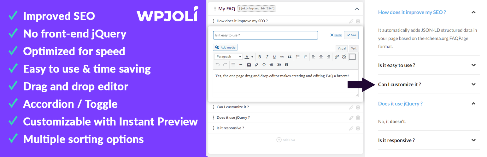Create a numbered list
Image resolution: width=487 pixels, height=157 pixels.
point(305,57)
